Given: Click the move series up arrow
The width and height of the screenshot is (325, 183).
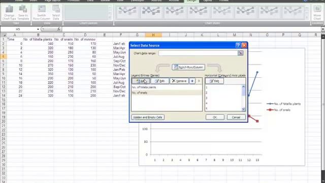Looking at the screenshot, I should tap(192, 81).
